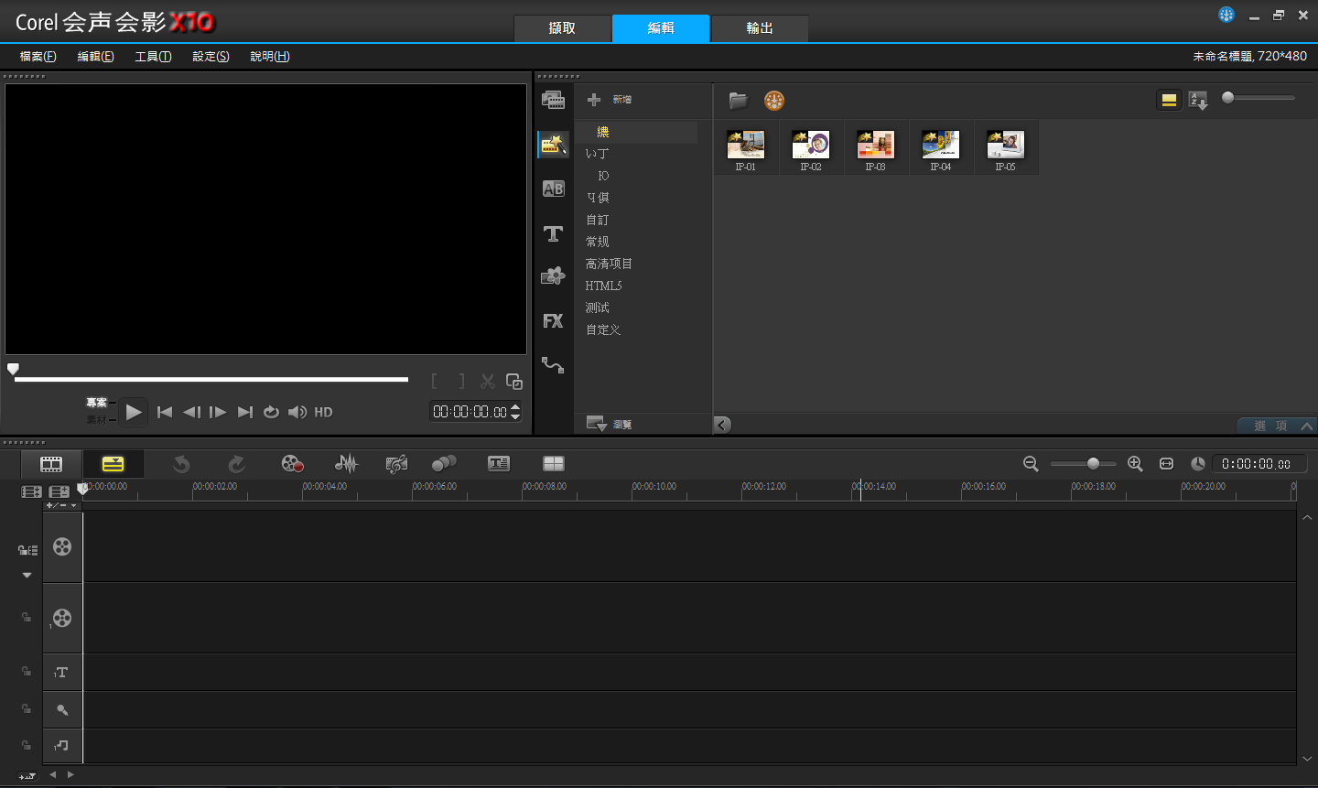Open Record/Capture Option in timeline toolbar

pyautogui.click(x=293, y=464)
